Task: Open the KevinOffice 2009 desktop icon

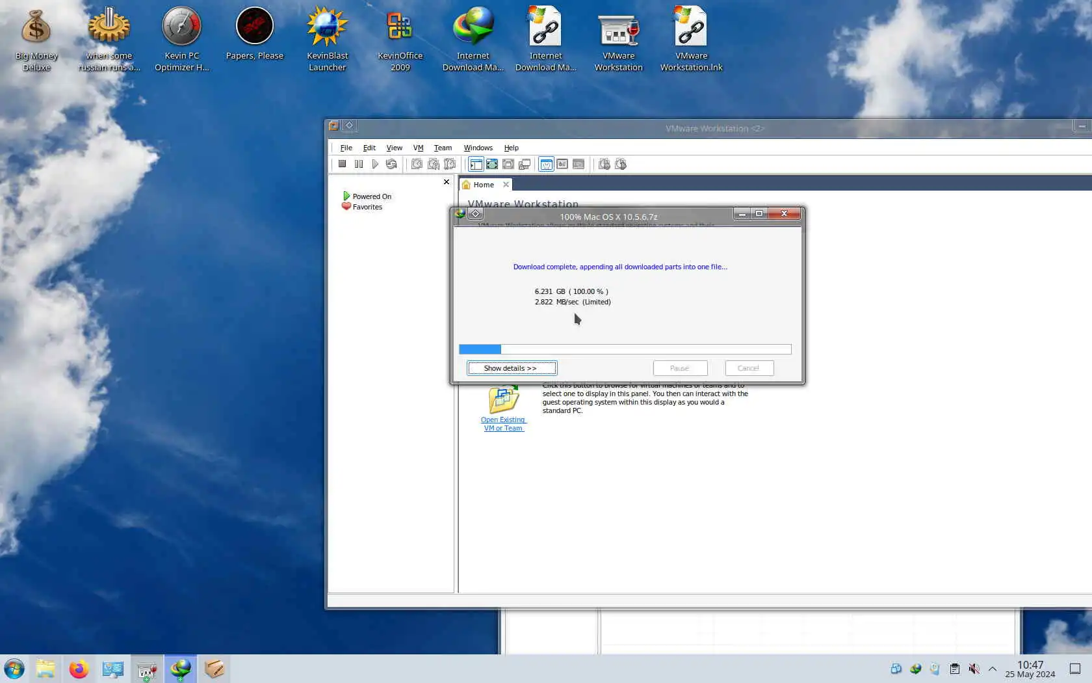Action: coord(400,40)
